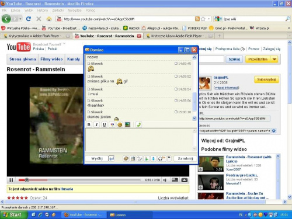Click the RSS feed icon in address bar

coord(197,19)
